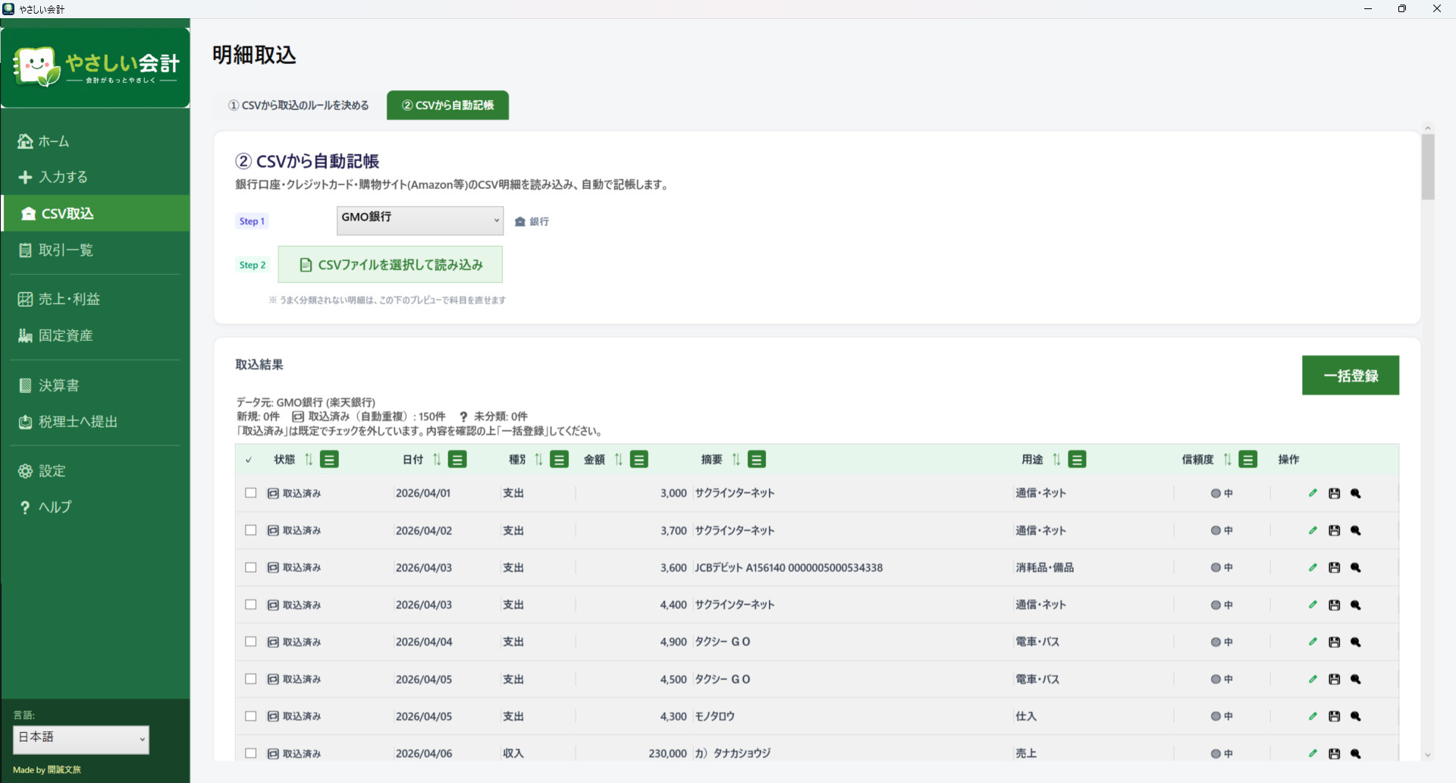Open the filter menu icon for 用途 column
This screenshot has width=1456, height=783.
(1077, 459)
